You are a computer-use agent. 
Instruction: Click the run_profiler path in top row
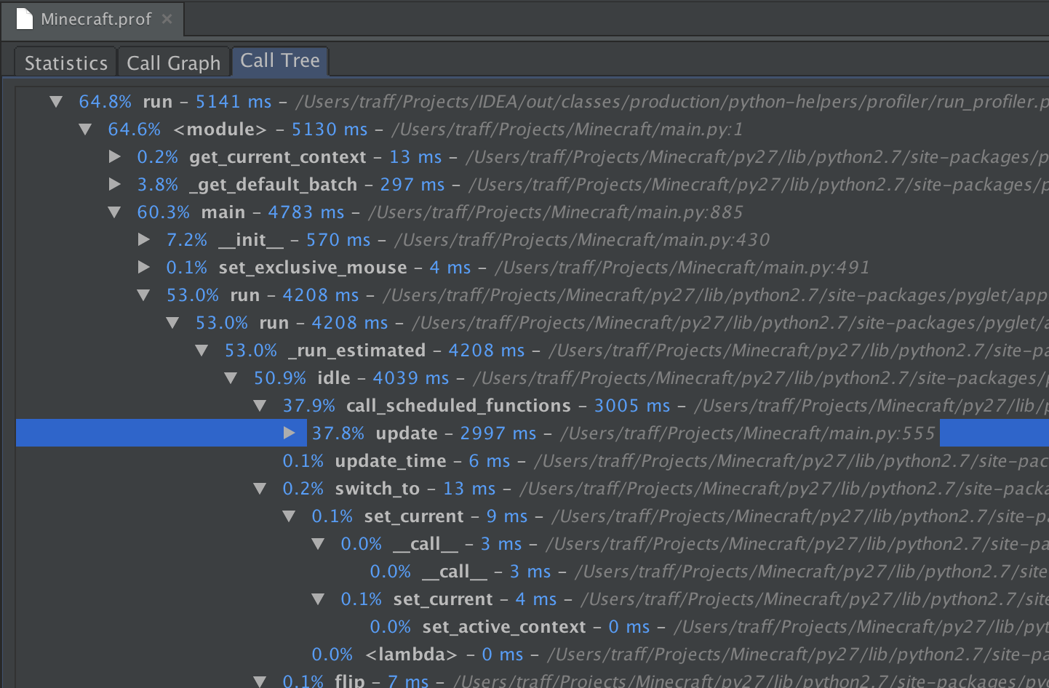pyautogui.click(x=671, y=102)
